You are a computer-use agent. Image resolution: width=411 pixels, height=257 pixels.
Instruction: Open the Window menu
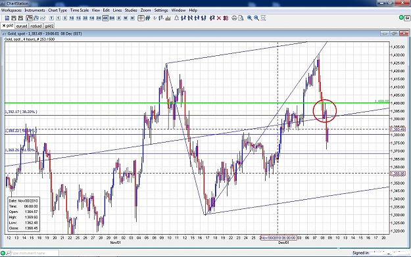[178, 11]
